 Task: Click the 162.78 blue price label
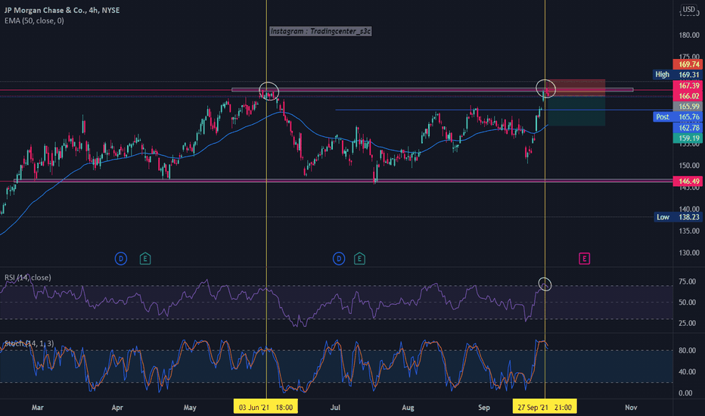(688, 128)
